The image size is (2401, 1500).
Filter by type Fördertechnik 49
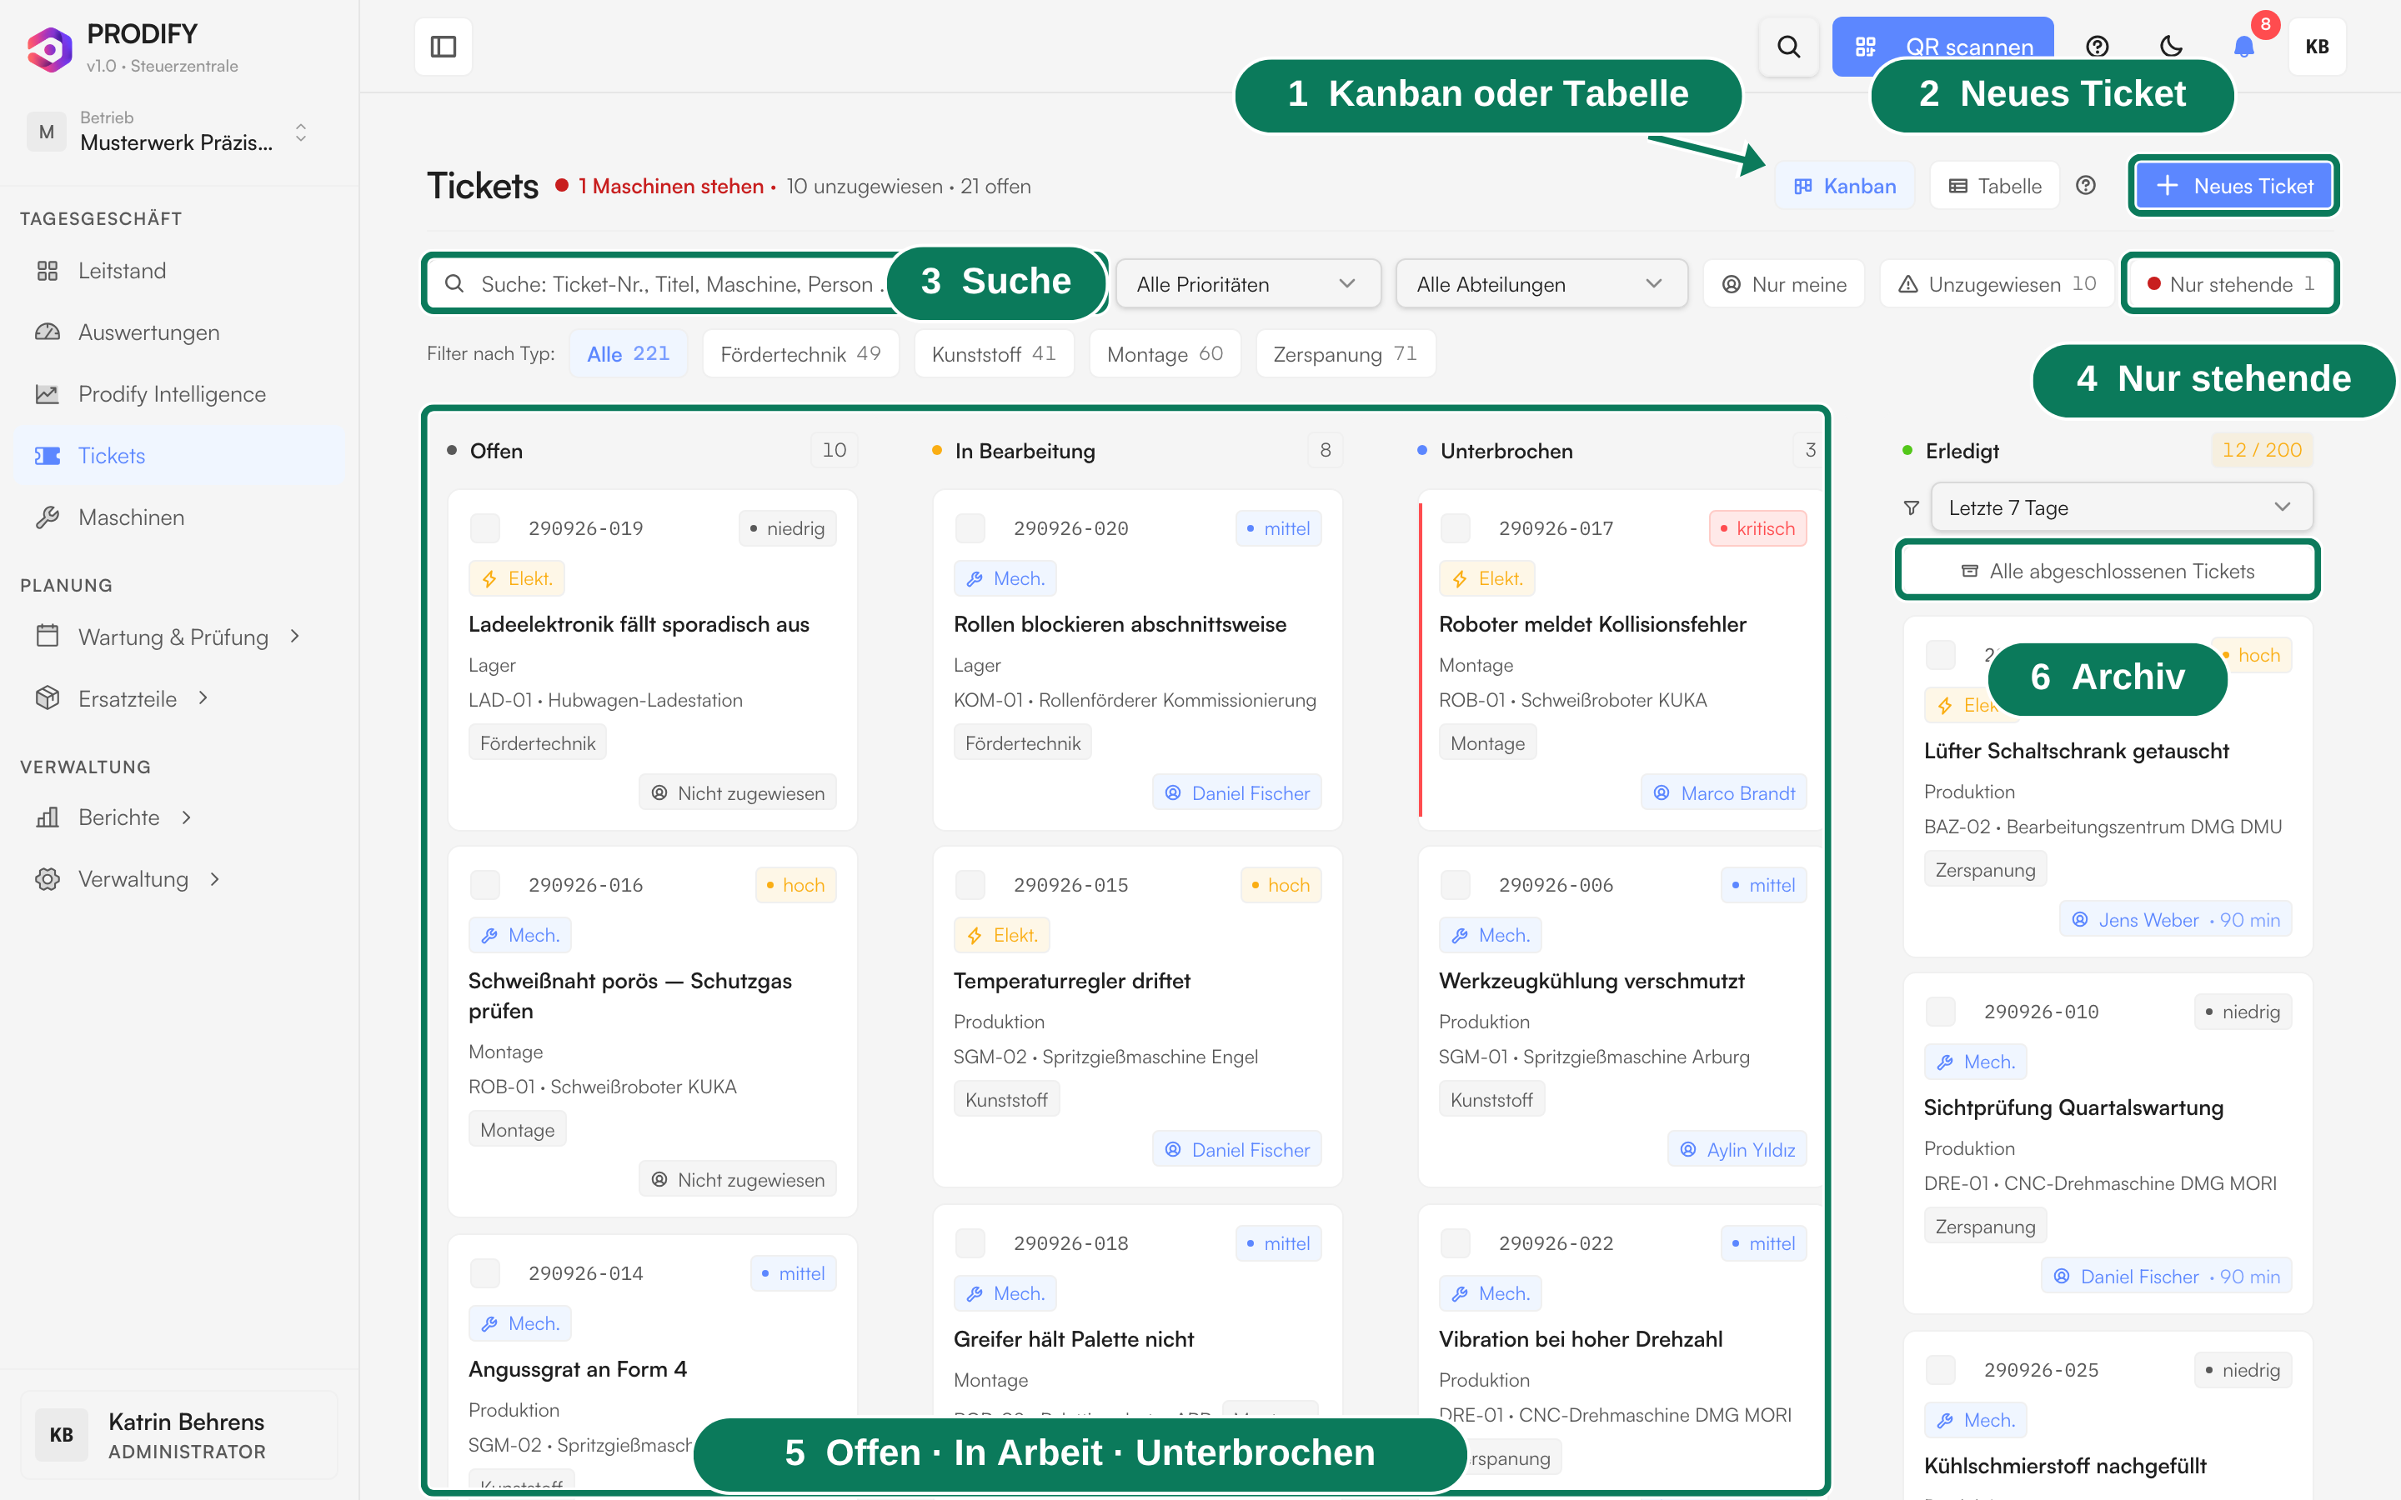[800, 353]
